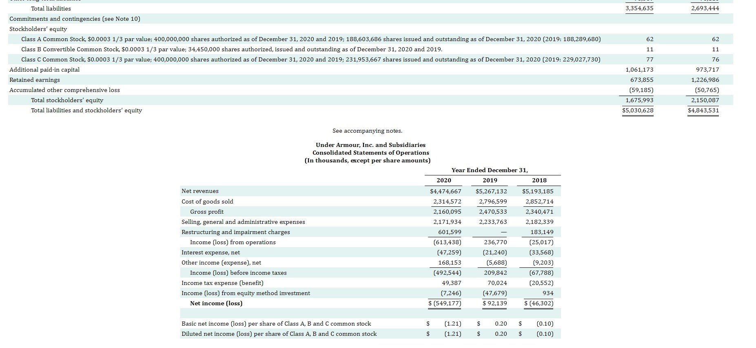The image size is (756, 348).
Task: Click the 673,855 retained earnings value
Action: [642, 80]
